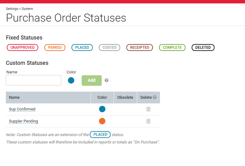Open the Sup Confirmed status name link

22,109
